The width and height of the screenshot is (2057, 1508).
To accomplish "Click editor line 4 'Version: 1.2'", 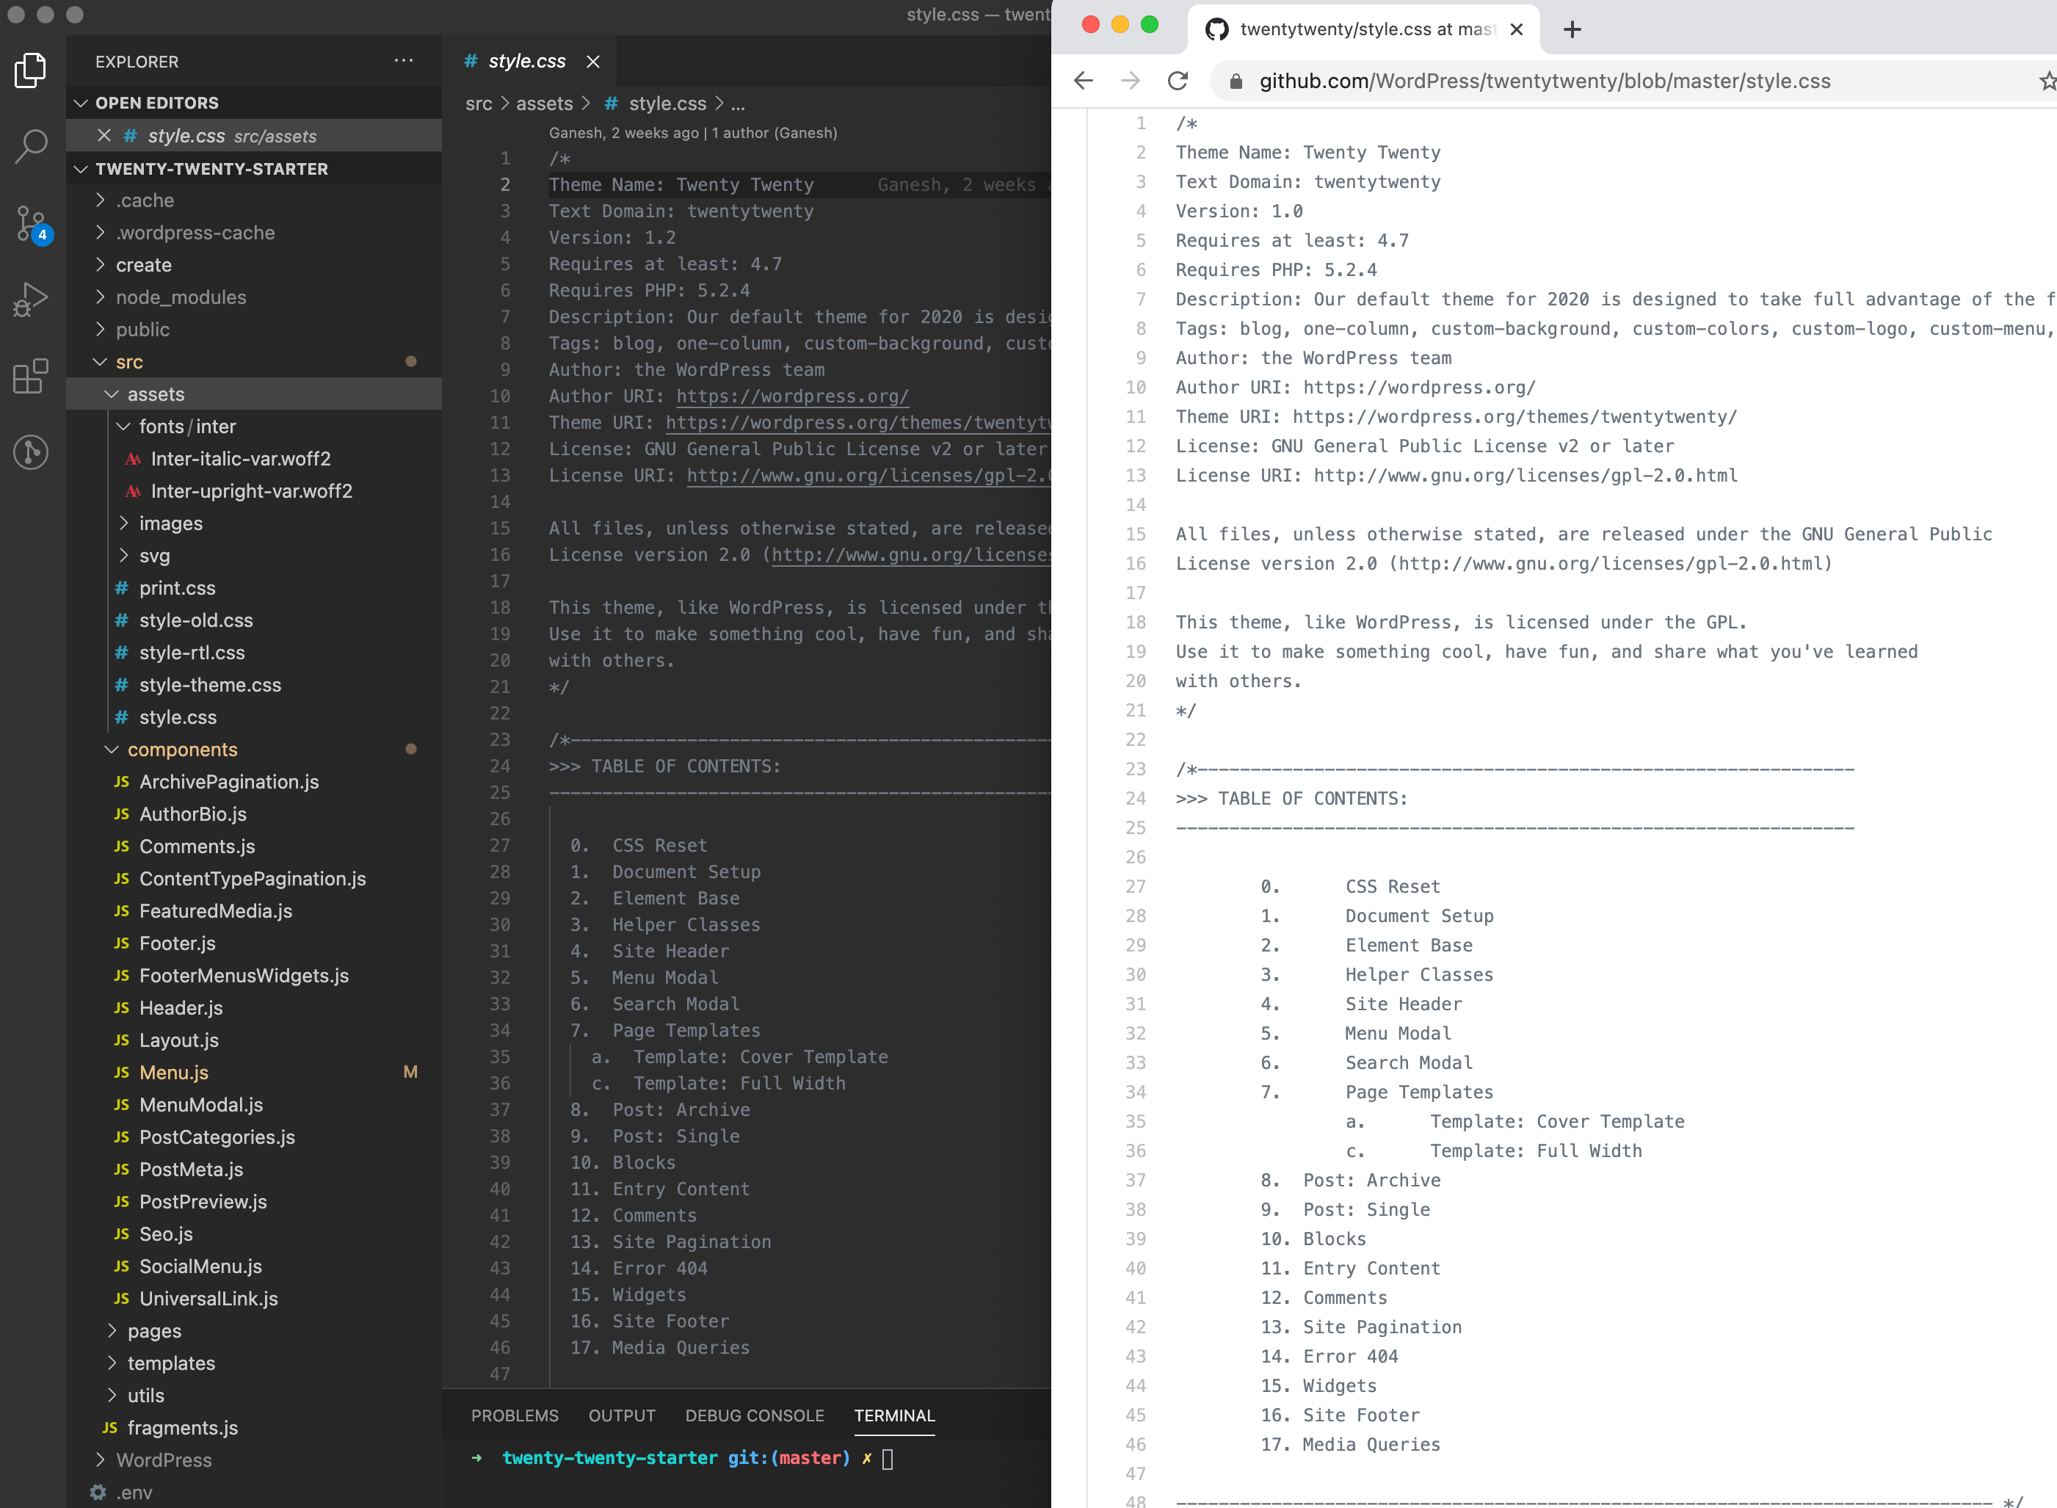I will 612,237.
